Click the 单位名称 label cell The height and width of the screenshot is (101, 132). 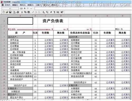click(12, 29)
